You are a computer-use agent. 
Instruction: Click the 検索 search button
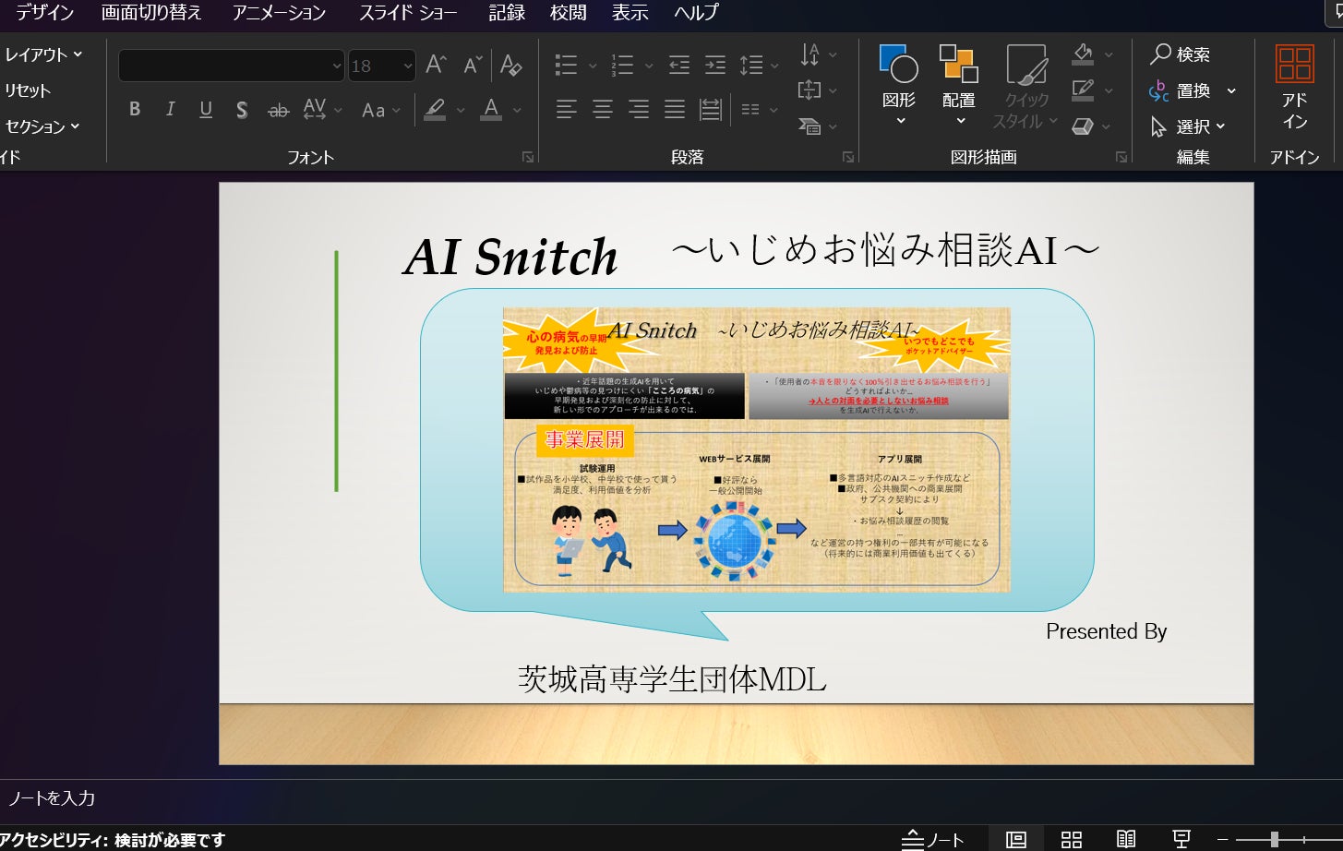pyautogui.click(x=1180, y=54)
